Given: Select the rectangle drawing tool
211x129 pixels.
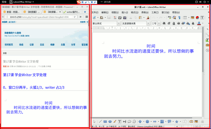Looking at the screenshot, I should 105,122.
